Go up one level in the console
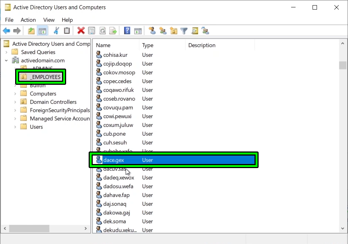348x244 pixels. pyautogui.click(x=31, y=31)
